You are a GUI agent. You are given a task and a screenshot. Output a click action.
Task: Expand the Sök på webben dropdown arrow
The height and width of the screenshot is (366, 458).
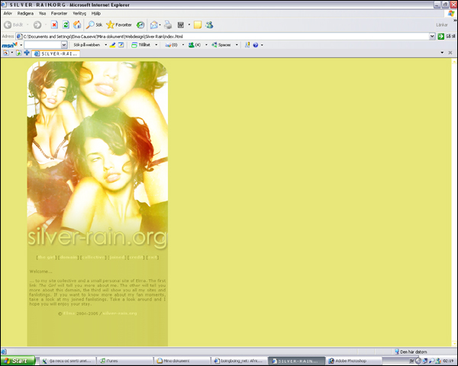[x=106, y=45]
